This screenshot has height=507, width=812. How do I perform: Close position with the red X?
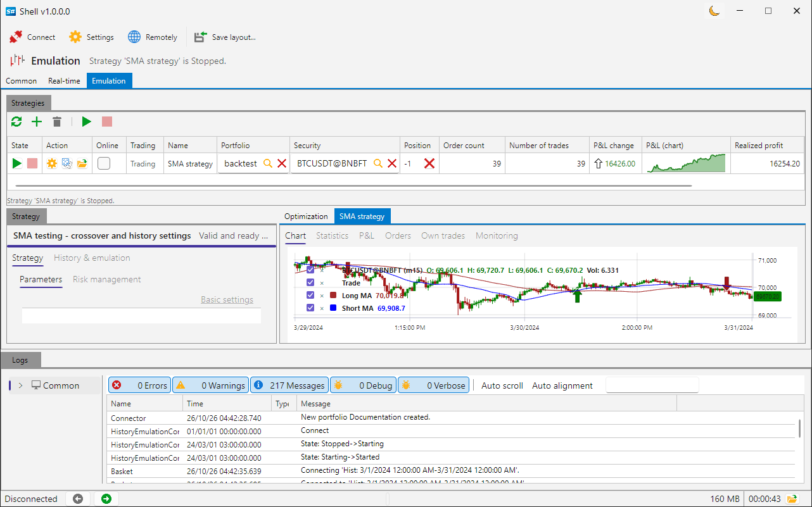click(x=429, y=163)
